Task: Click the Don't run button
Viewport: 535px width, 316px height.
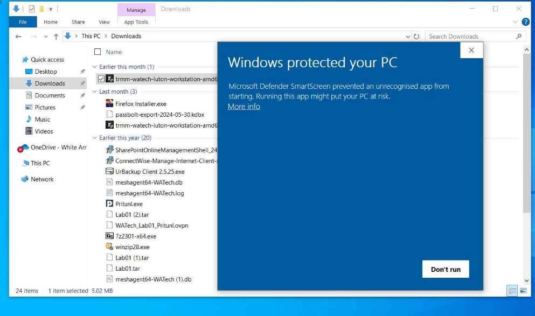Action: [446, 269]
